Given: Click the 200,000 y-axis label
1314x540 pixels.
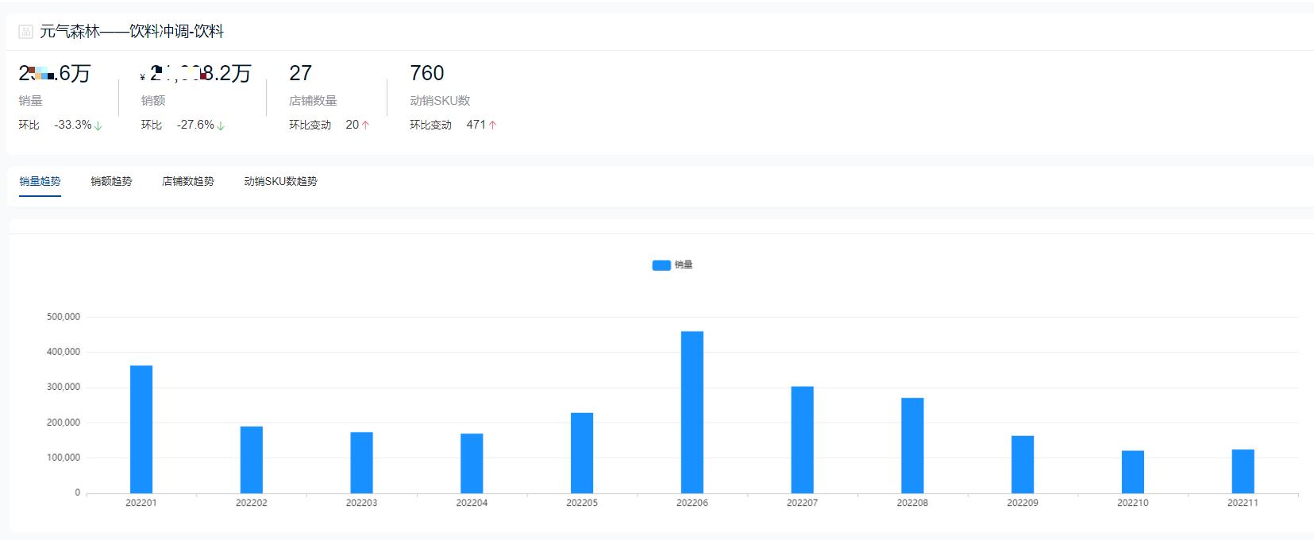Looking at the screenshot, I should pos(64,422).
